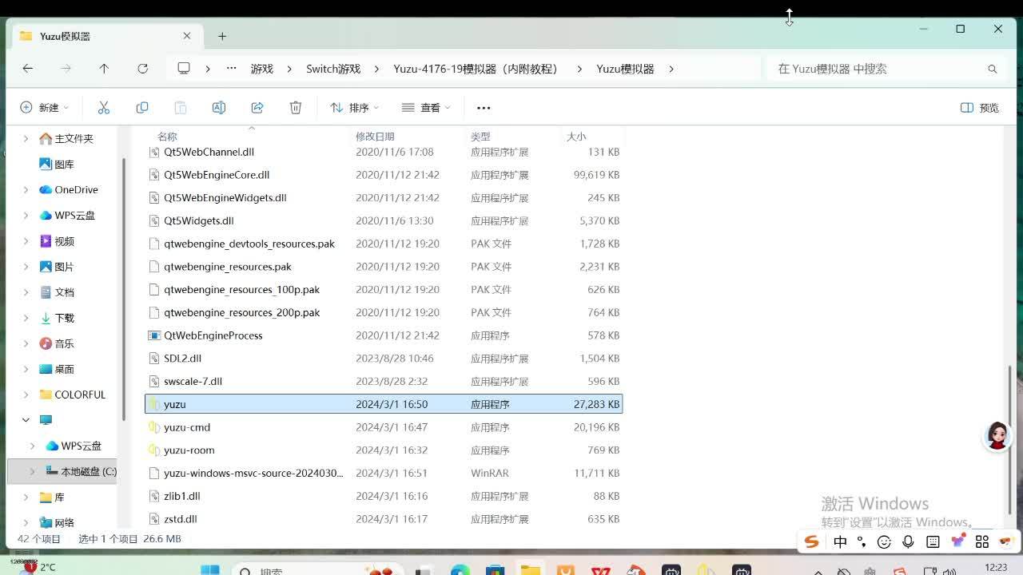Open the more options ellipsis menu
The height and width of the screenshot is (575, 1023).
(x=483, y=108)
